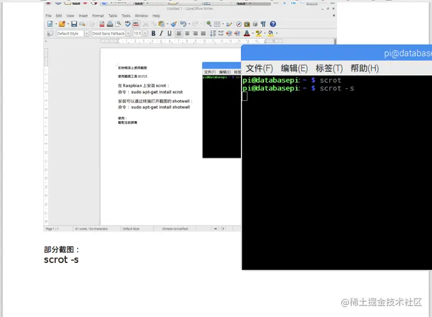Open a file with folder icon
Image resolution: width=432 pixels, height=317 pixels.
62,24
